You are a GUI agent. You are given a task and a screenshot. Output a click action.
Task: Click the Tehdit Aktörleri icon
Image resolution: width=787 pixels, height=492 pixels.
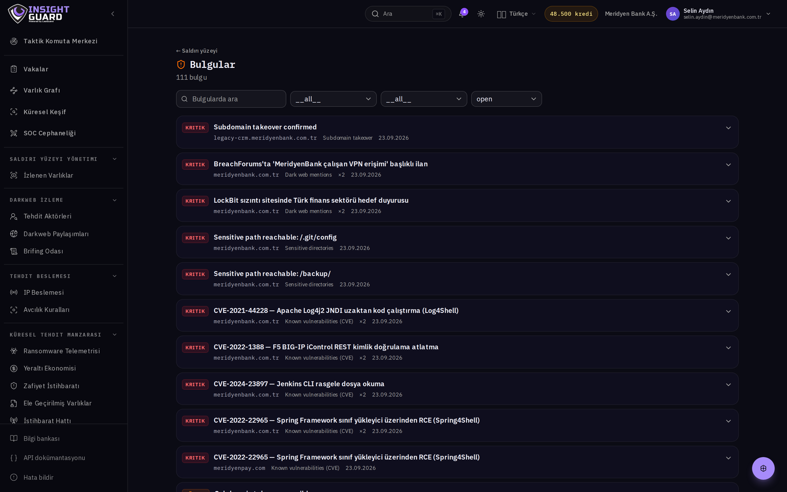coord(14,216)
